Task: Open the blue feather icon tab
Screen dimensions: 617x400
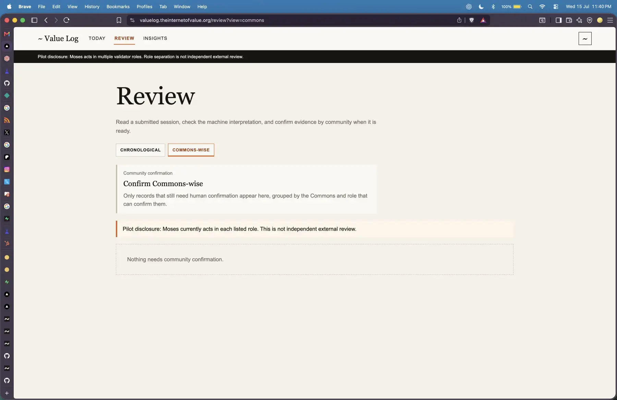Action: pyautogui.click(x=7, y=182)
